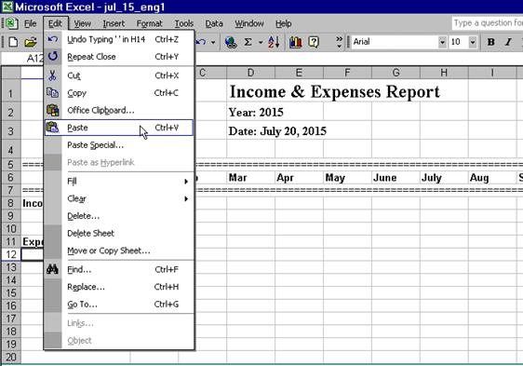Expand the toolbar options chevron
Viewport: 523px width, 366px height.
pyautogui.click(x=339, y=42)
